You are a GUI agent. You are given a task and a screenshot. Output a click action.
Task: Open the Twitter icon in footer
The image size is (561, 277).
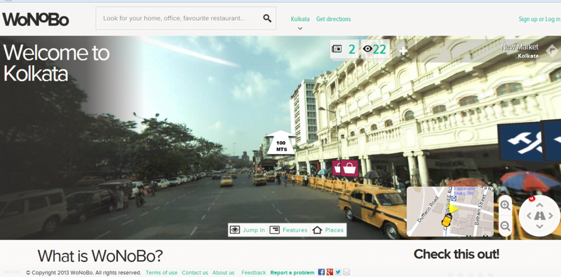[338, 272]
